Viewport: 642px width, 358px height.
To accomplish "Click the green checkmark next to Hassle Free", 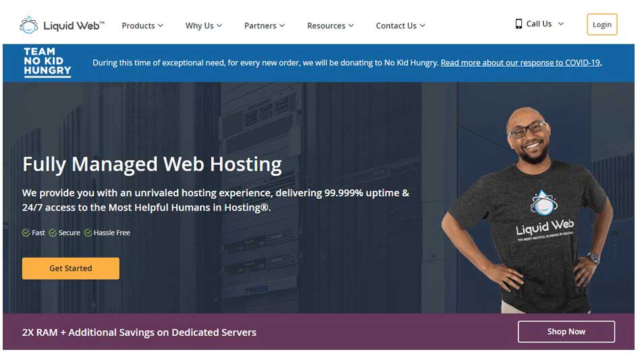I will click(88, 233).
